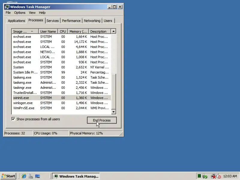Select the svchost.exe NETWO... user row
This screenshot has height=180, width=240.
click(x=61, y=52)
